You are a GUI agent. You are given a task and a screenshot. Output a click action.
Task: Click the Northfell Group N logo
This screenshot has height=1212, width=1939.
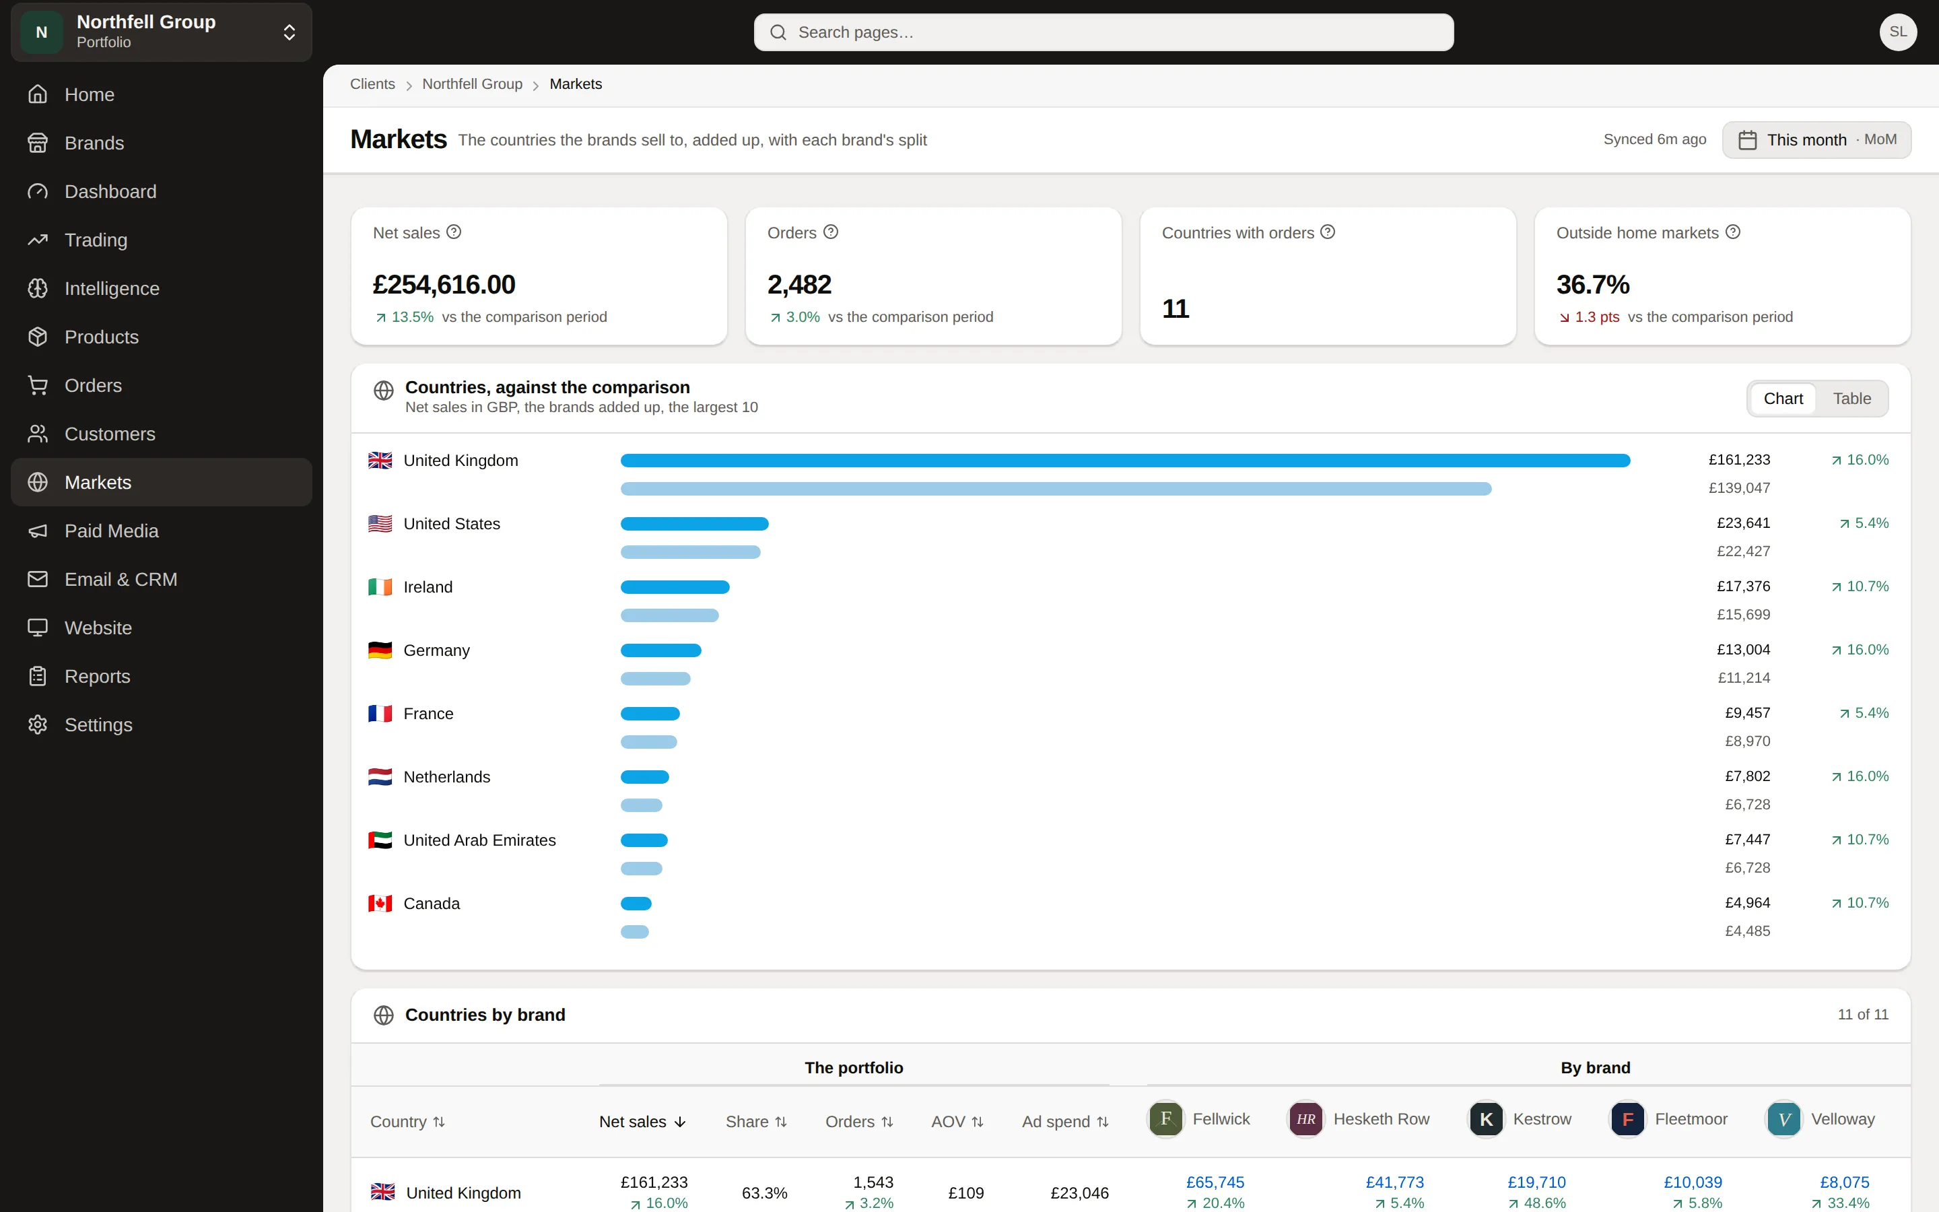pyautogui.click(x=42, y=32)
